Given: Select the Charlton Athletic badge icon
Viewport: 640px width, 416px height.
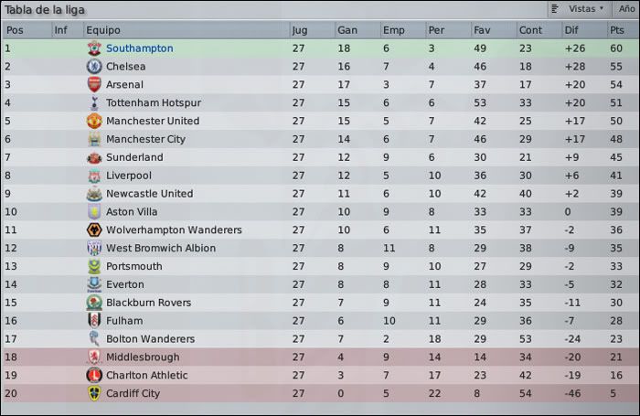Looking at the screenshot, I should 94,375.
